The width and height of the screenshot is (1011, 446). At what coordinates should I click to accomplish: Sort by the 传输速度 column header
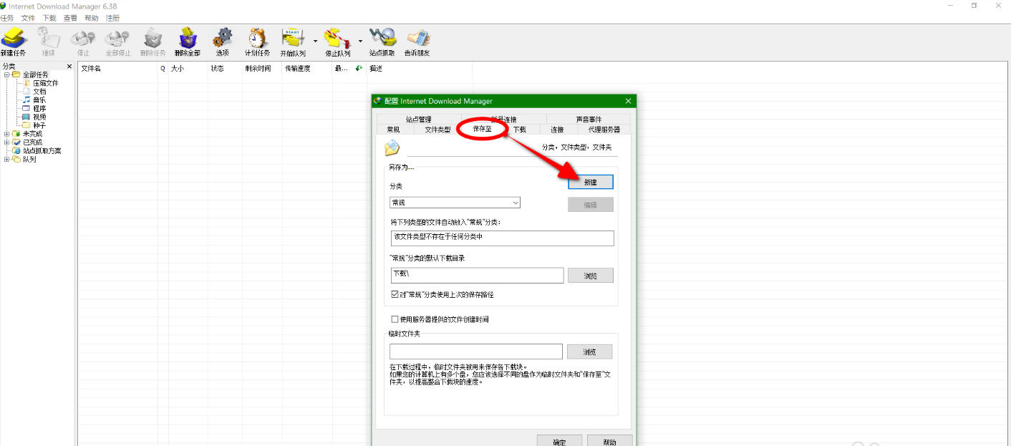click(x=307, y=69)
